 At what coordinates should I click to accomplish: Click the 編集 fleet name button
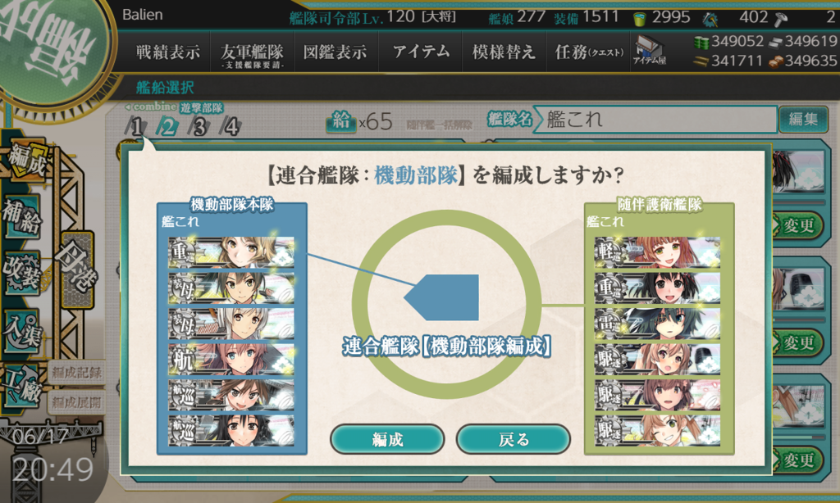pyautogui.click(x=802, y=119)
